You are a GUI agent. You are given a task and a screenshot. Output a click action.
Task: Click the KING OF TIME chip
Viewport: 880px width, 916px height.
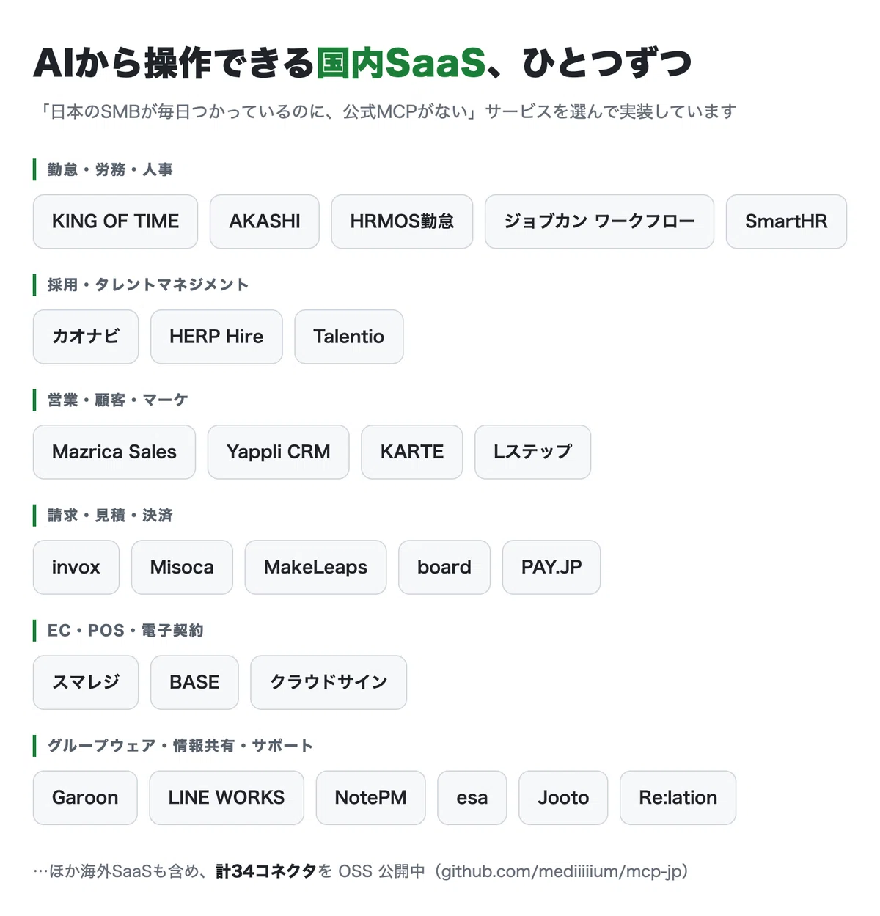pyautogui.click(x=115, y=221)
